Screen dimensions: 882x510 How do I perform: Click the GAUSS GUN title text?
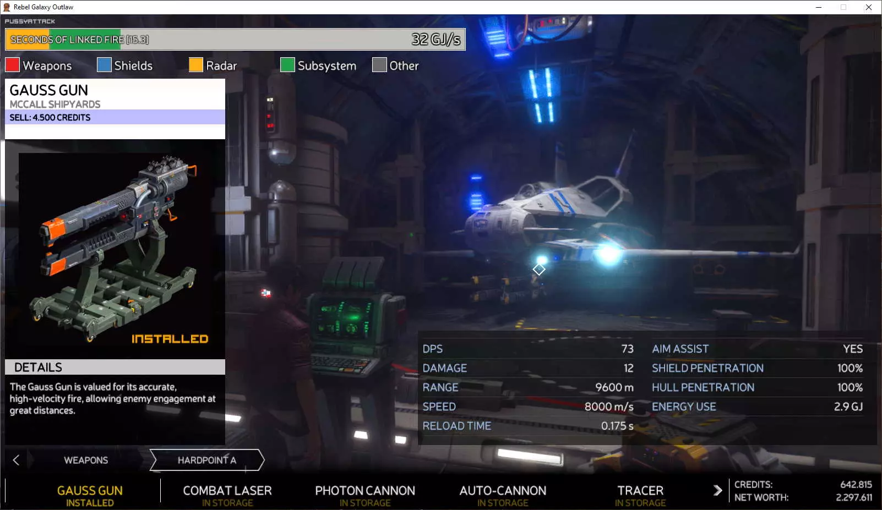coord(48,90)
